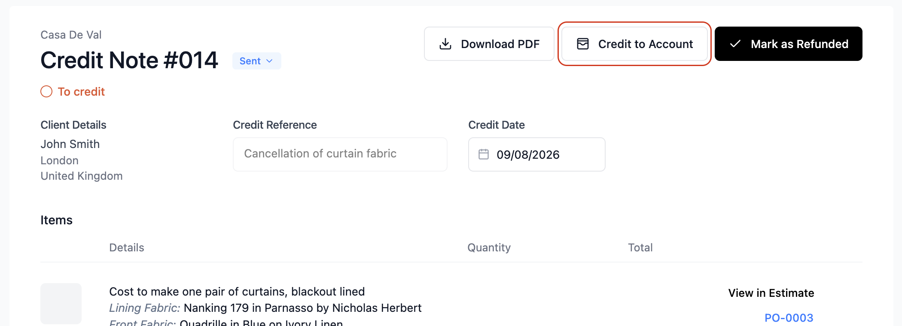Screen dimensions: 902x326
Task: Click the chevron next to Sent
Action: click(x=269, y=61)
